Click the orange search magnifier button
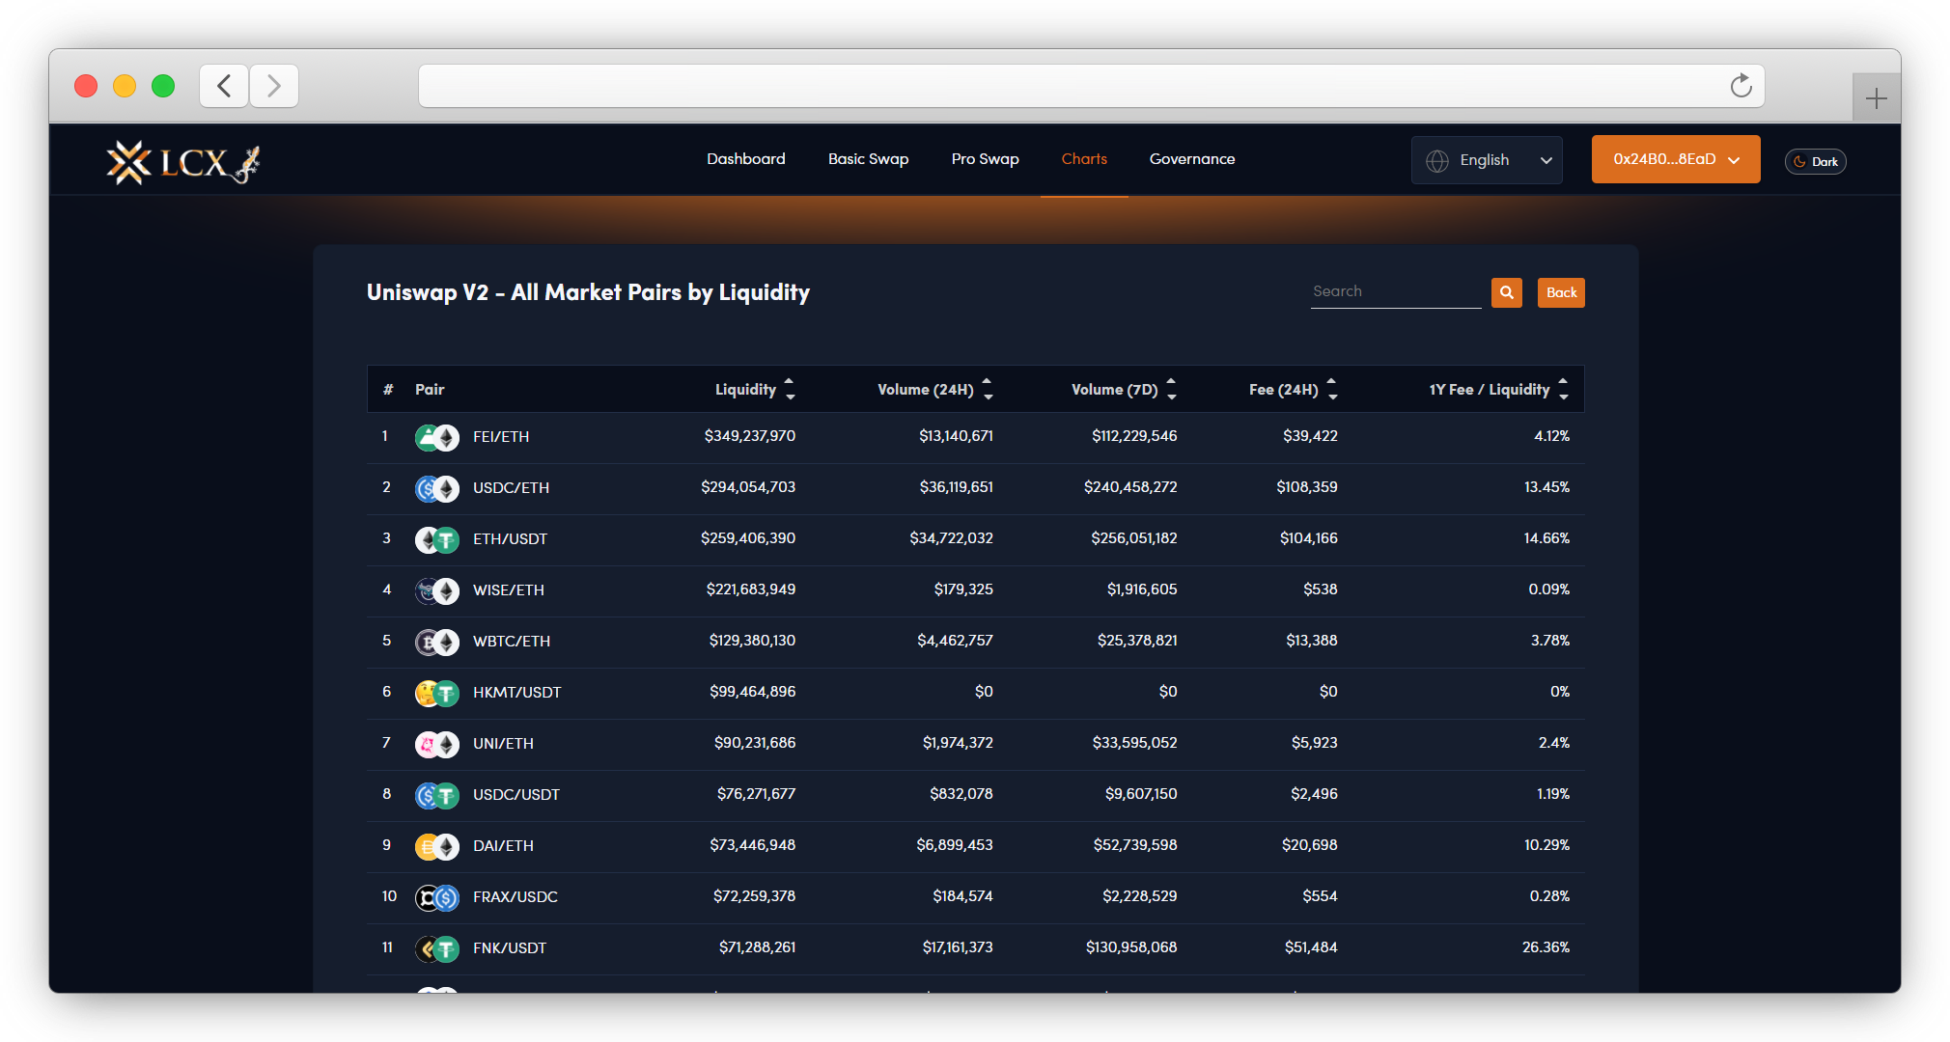This screenshot has width=1950, height=1042. (1506, 292)
